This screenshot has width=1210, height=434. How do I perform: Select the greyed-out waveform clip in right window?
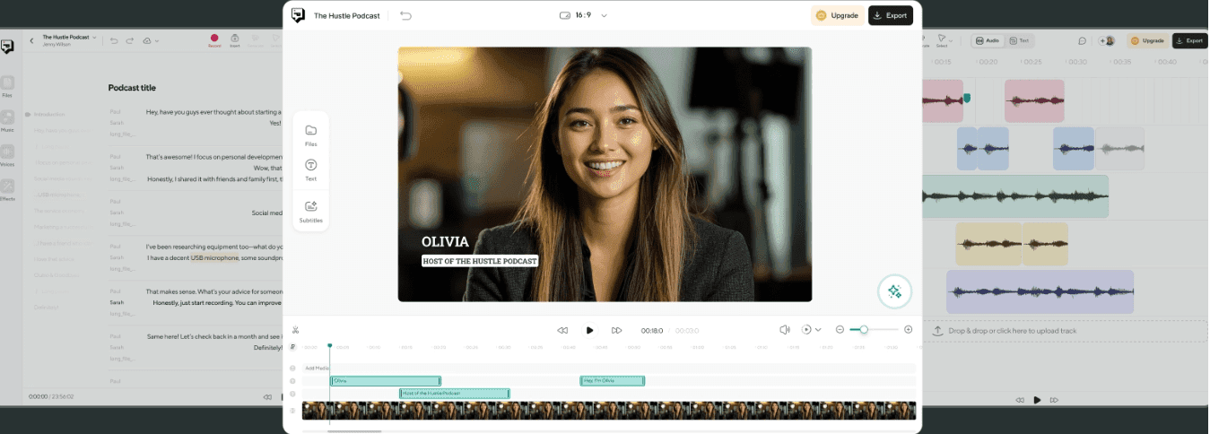1119,148
